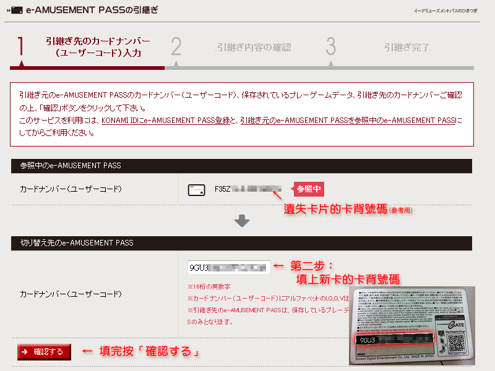Click the 切り替え先のe-AMUSEMENT PASS section header
This screenshot has height=371, width=495.
click(241, 243)
